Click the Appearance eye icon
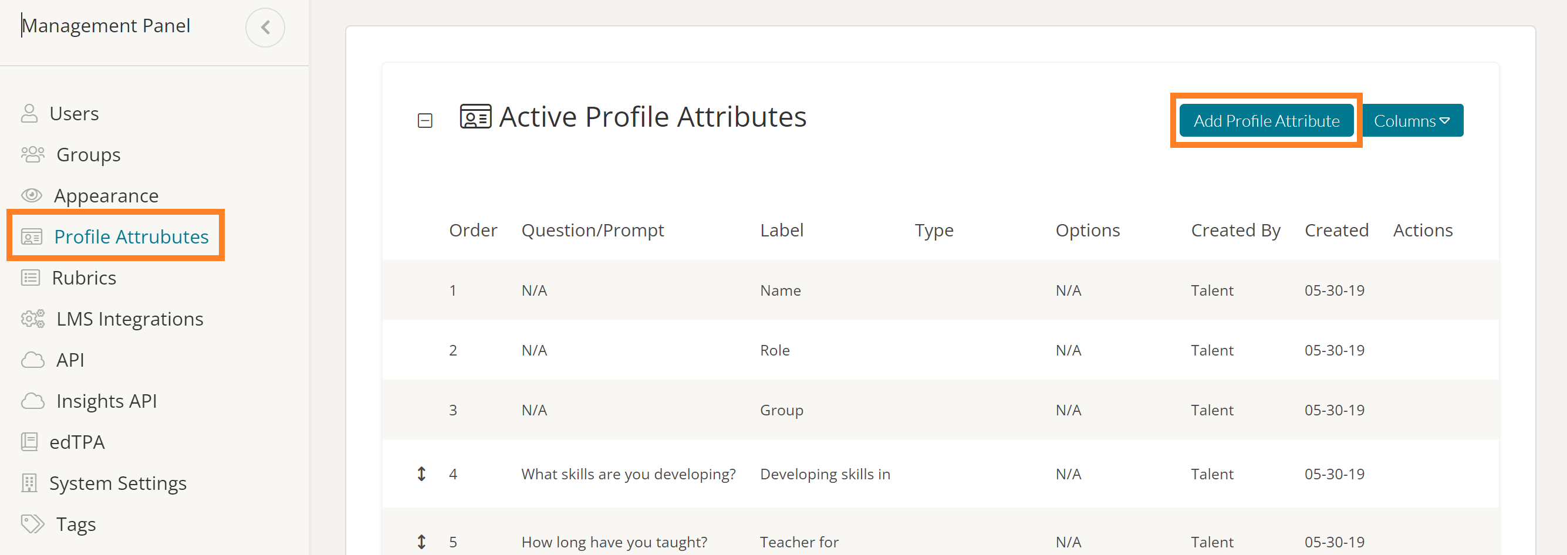The image size is (1567, 555). click(x=32, y=195)
